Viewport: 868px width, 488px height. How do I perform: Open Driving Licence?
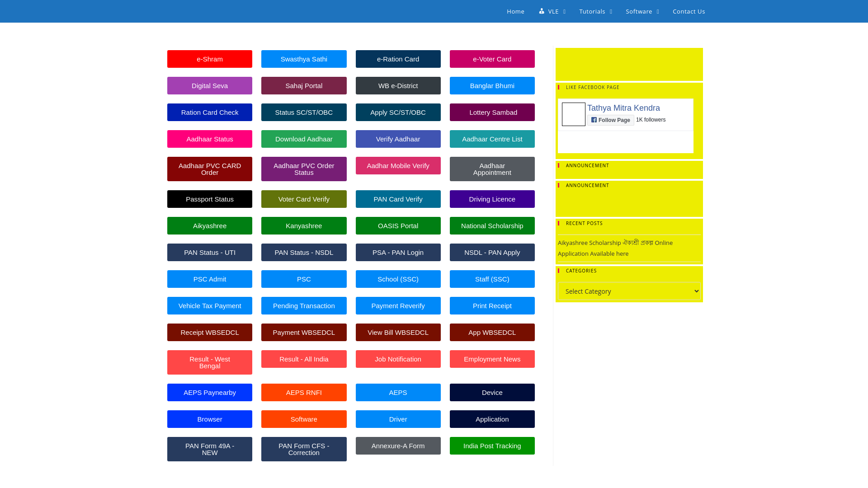point(492,199)
